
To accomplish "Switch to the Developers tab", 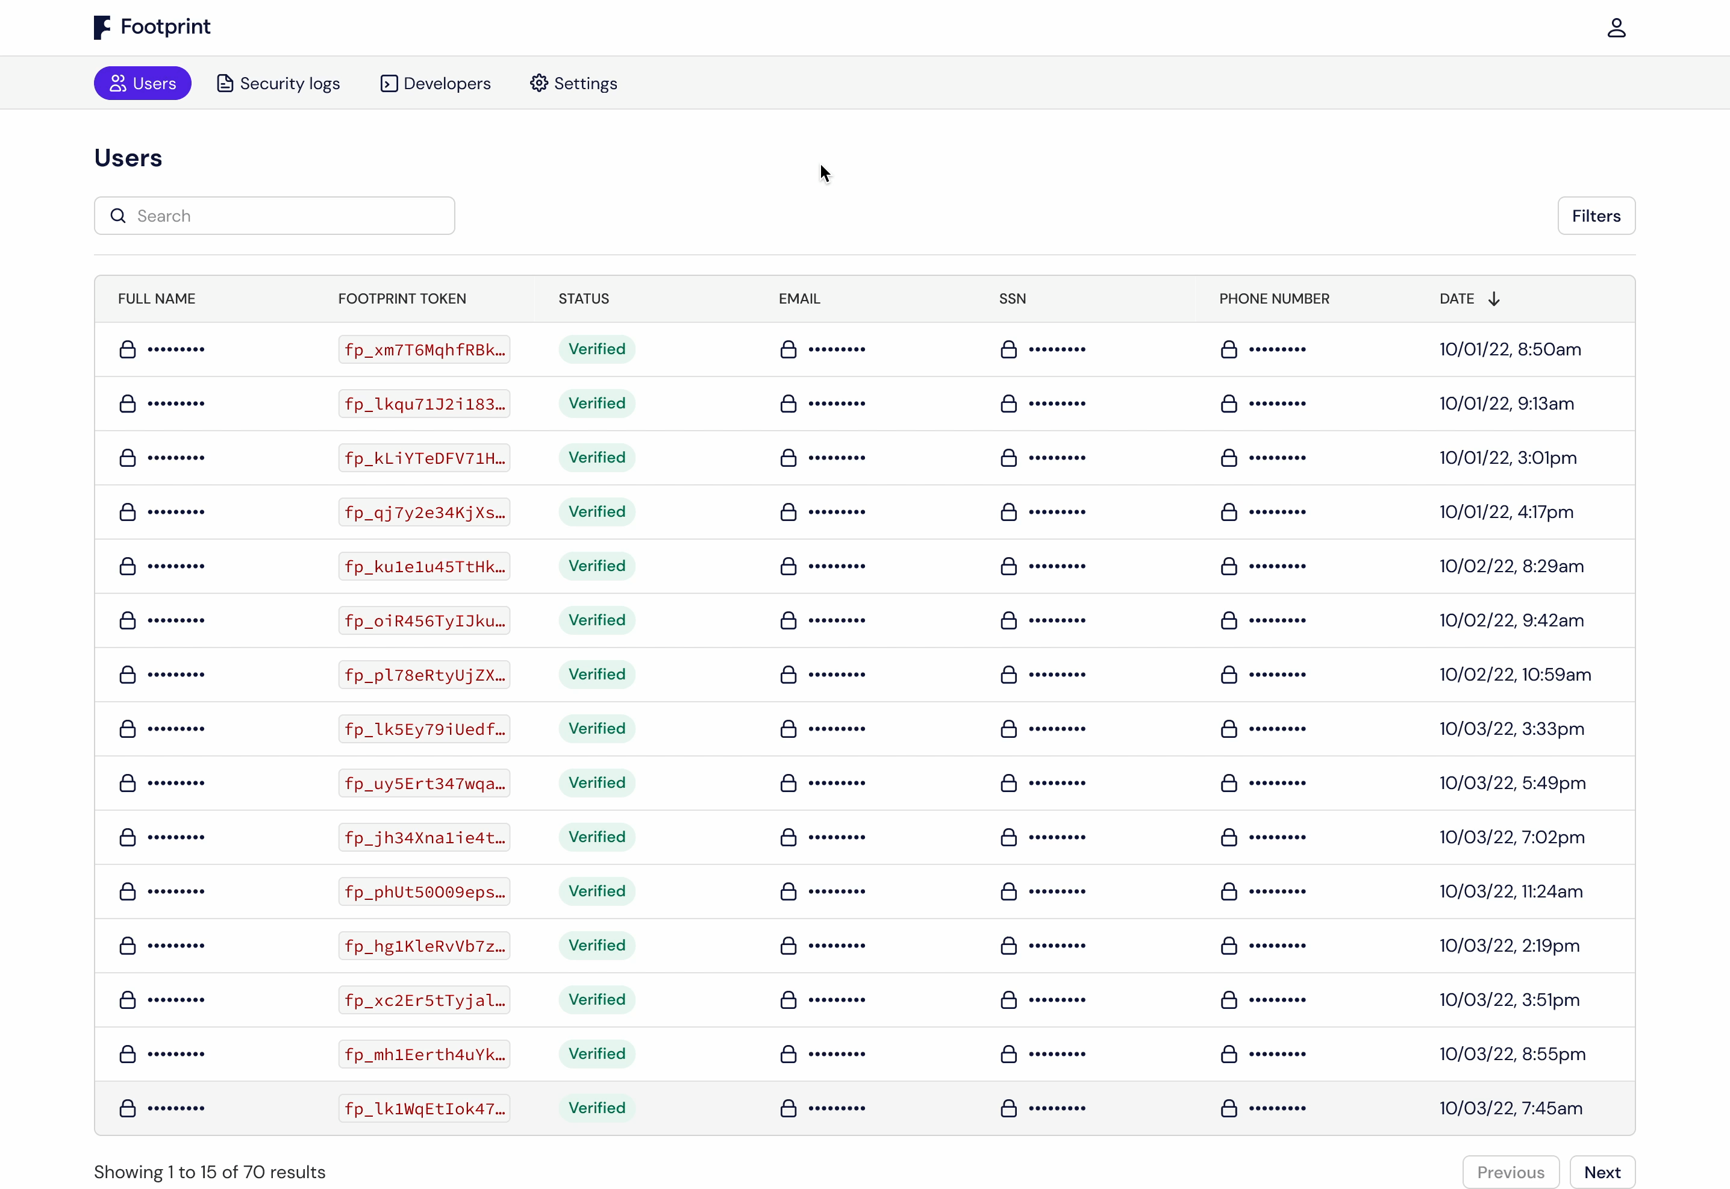I will click(435, 84).
